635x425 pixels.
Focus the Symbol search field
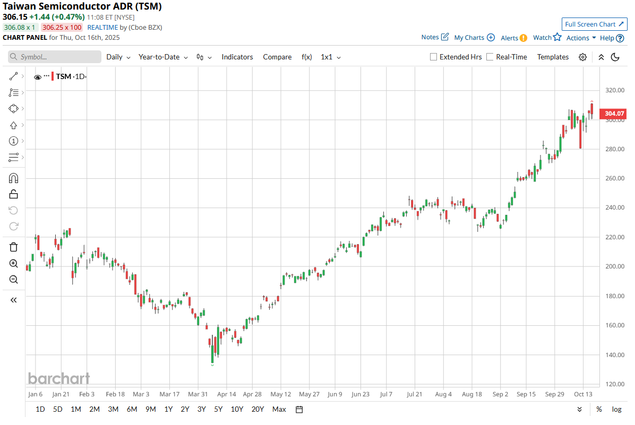click(x=55, y=57)
